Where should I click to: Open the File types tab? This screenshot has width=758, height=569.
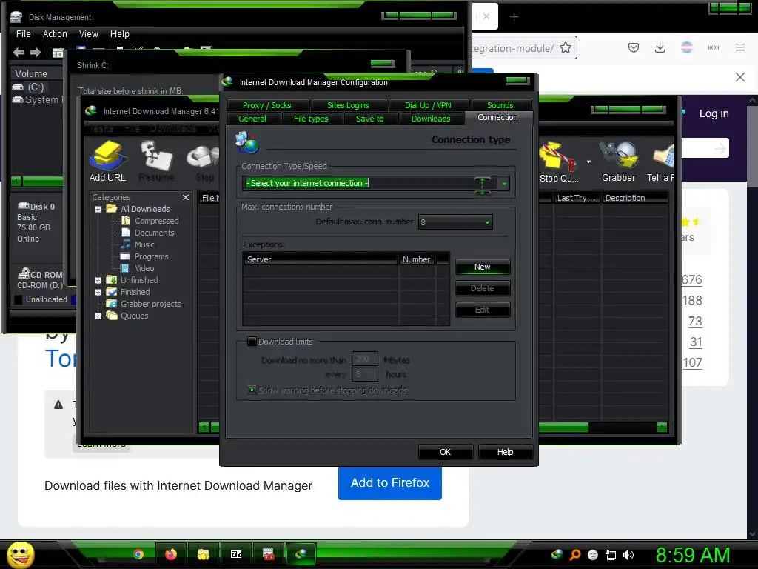311,119
